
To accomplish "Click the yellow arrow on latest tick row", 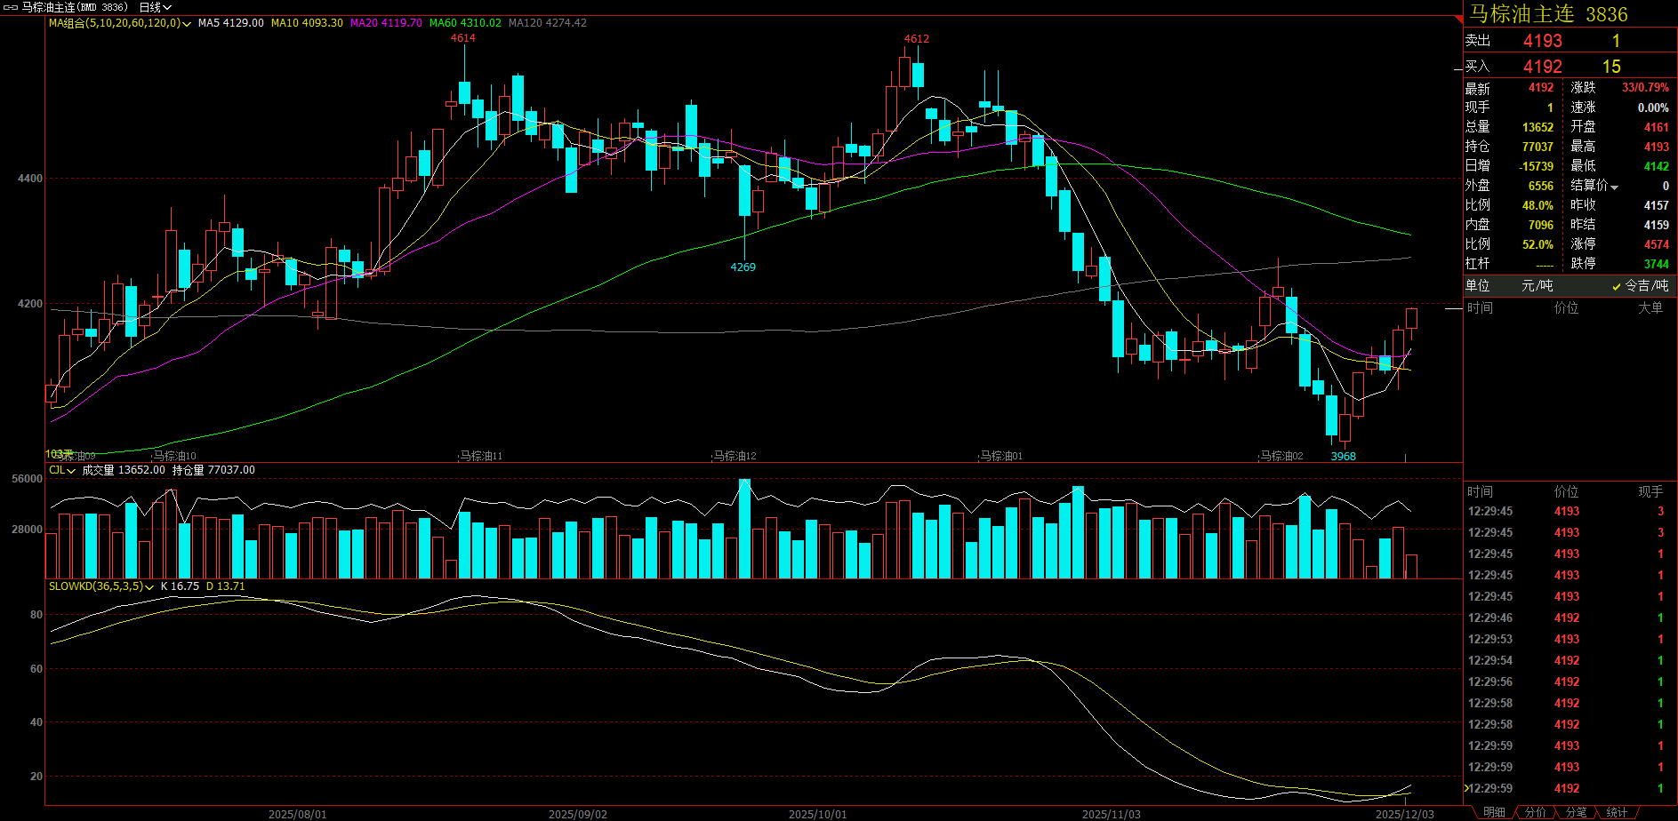I will point(1466,788).
